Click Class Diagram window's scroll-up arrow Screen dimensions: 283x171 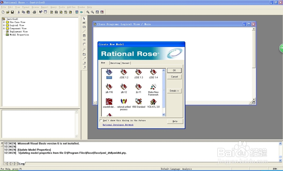tap(254, 29)
